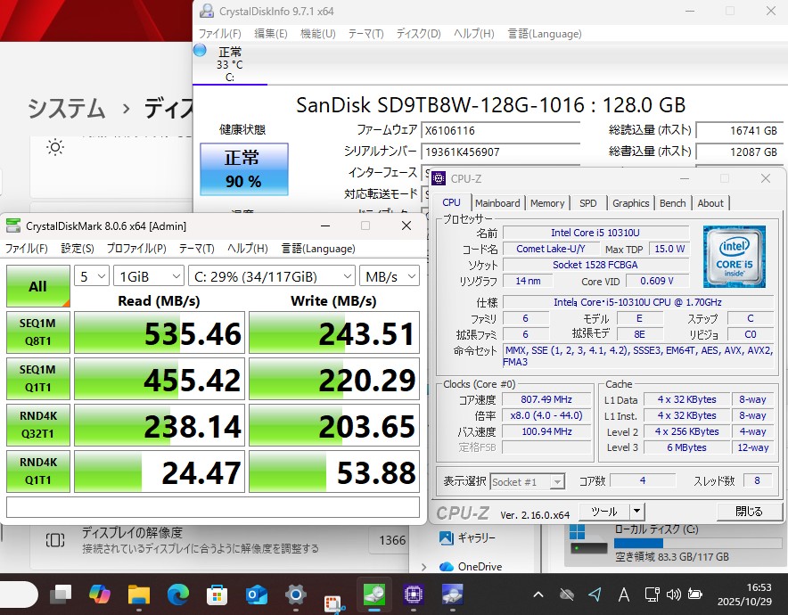Click ツール button in CPU-Z
The image size is (788, 615).
[x=604, y=512]
